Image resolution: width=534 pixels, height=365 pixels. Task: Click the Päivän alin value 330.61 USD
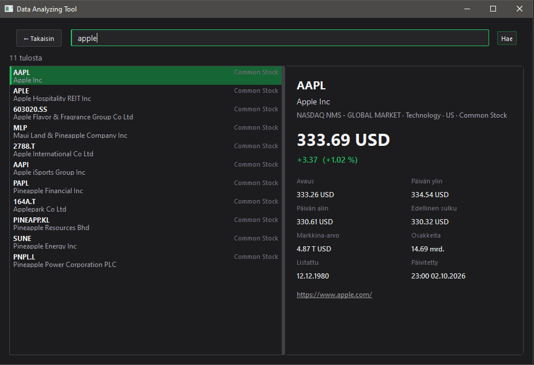coord(315,222)
